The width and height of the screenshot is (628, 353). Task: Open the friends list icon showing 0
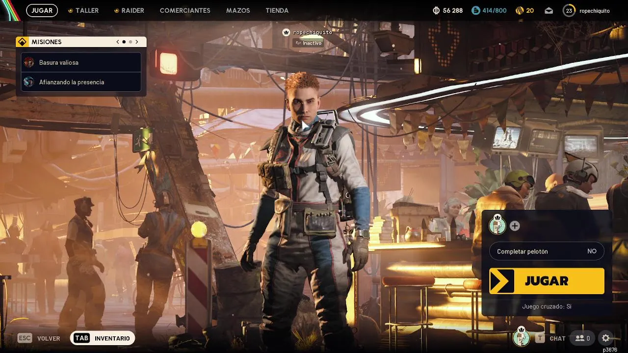tap(582, 338)
